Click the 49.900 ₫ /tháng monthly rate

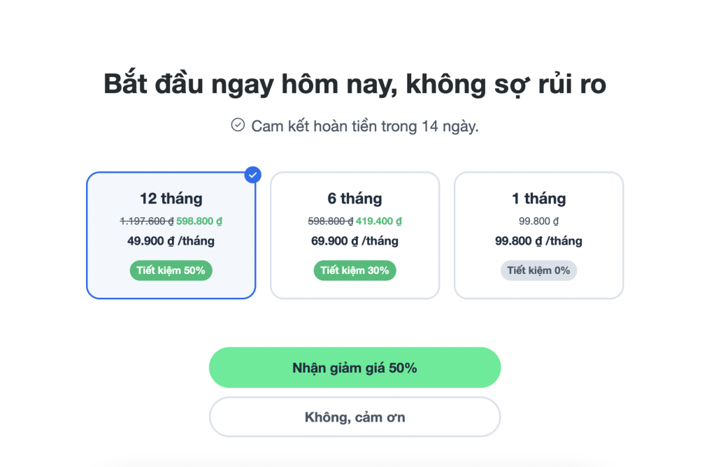pos(171,241)
